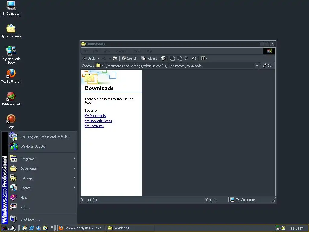
Task: Select Set Program Access and Defaults
Action: (x=42, y=137)
